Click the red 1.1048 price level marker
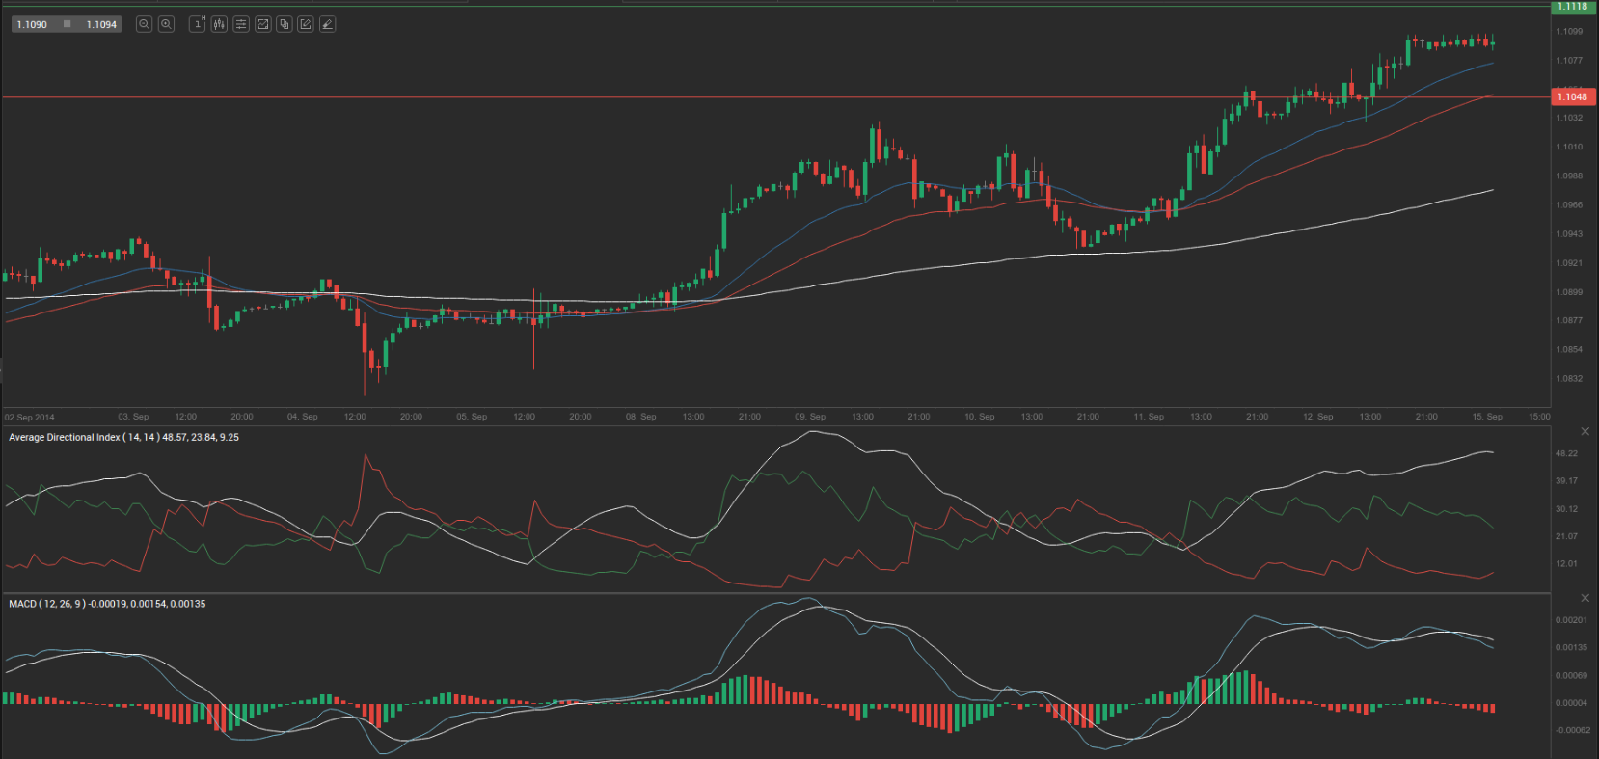The height and width of the screenshot is (759, 1599). click(x=1572, y=96)
